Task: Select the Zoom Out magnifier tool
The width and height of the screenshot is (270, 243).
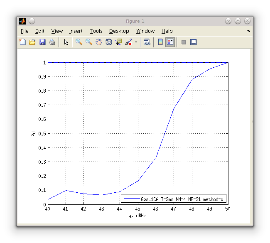Action: 88,42
